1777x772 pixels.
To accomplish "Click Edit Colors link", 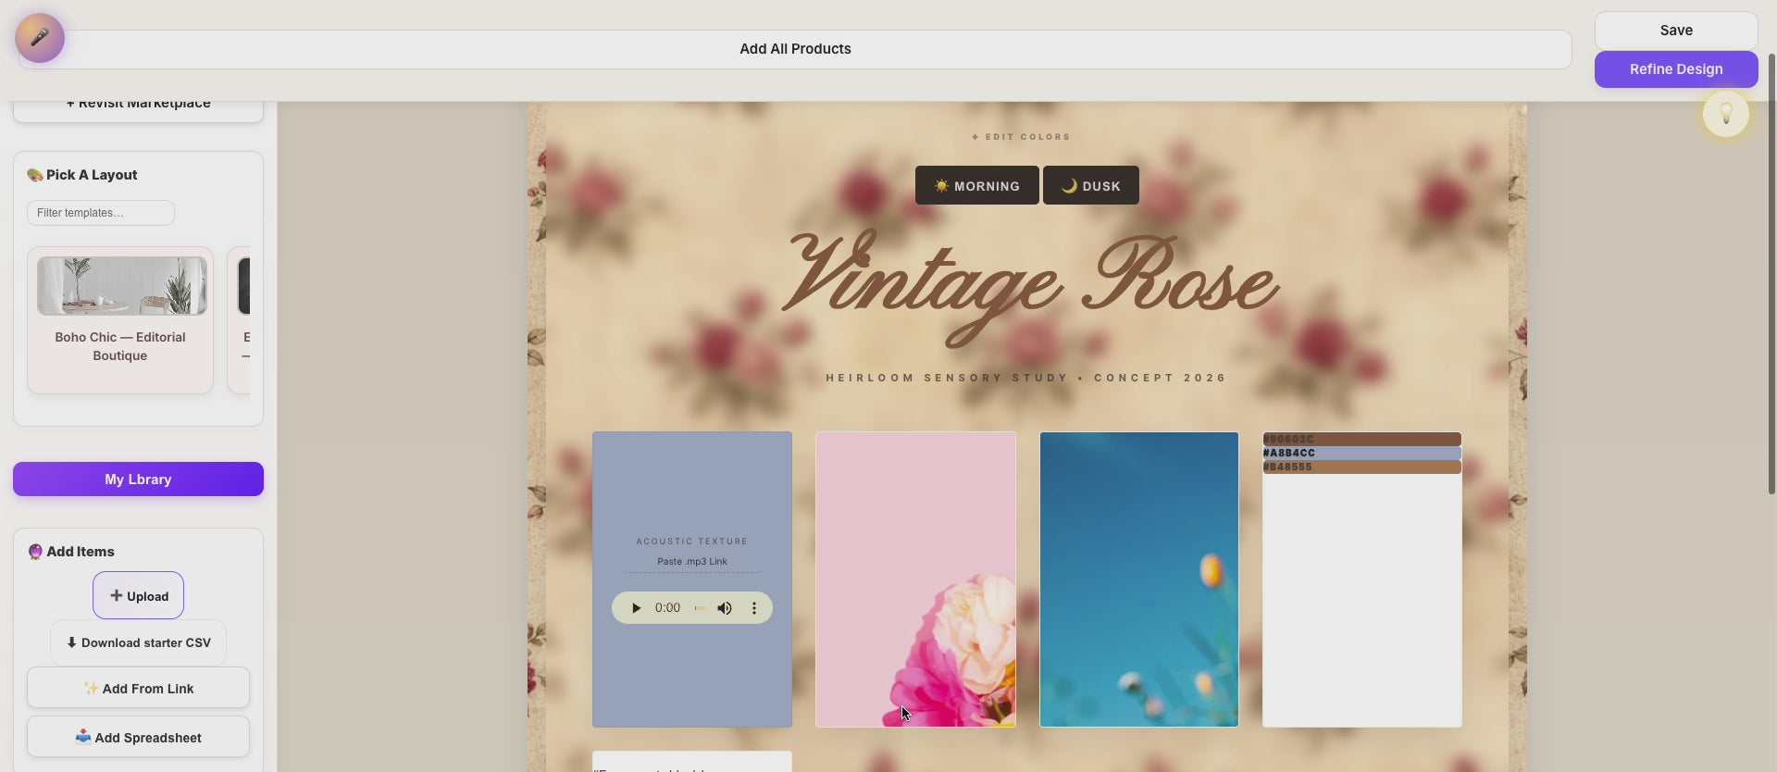I will (x=1021, y=137).
